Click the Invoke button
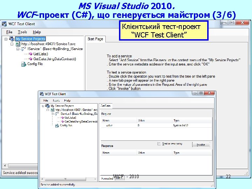This screenshot has width=252, height=189. coord(201,145)
